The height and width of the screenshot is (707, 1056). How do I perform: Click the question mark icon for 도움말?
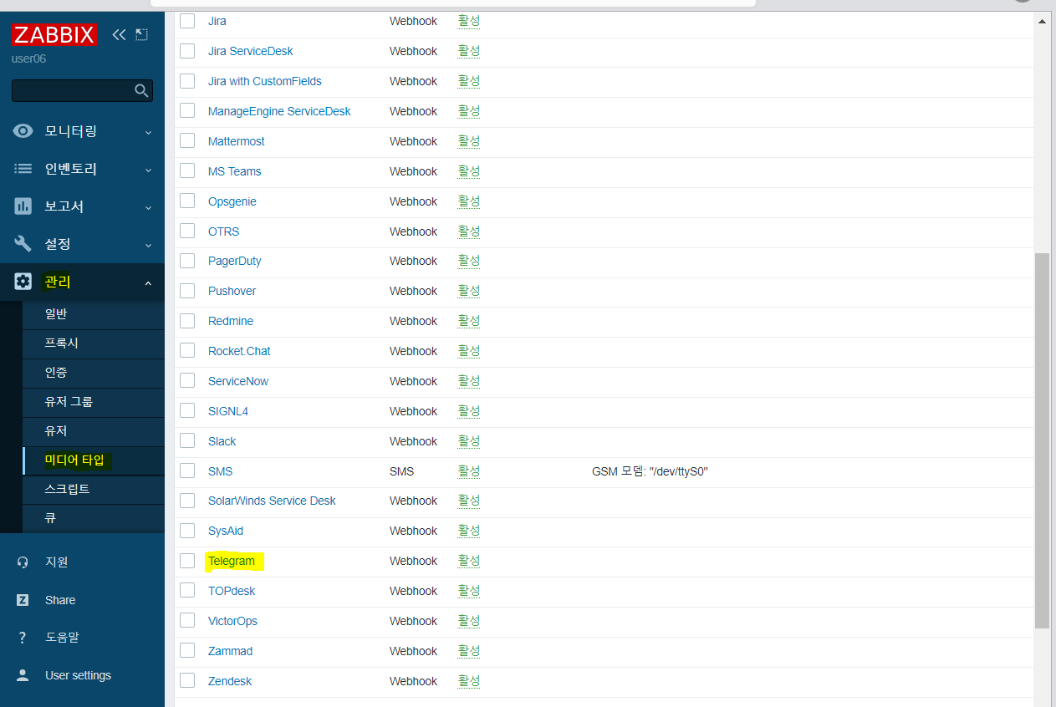pos(23,638)
